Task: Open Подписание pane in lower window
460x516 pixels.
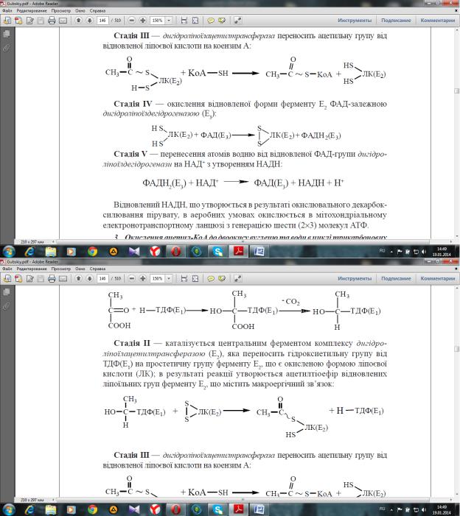Action: point(396,279)
